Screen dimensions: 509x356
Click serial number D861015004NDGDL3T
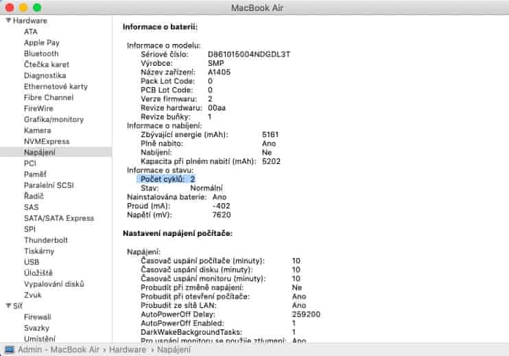click(249, 54)
